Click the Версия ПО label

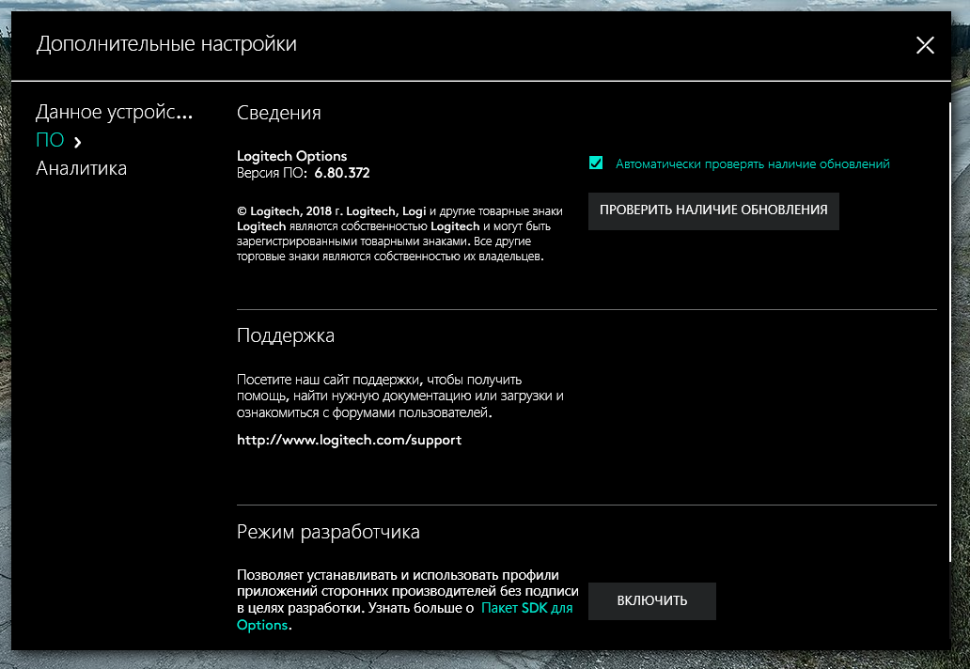[x=273, y=173]
